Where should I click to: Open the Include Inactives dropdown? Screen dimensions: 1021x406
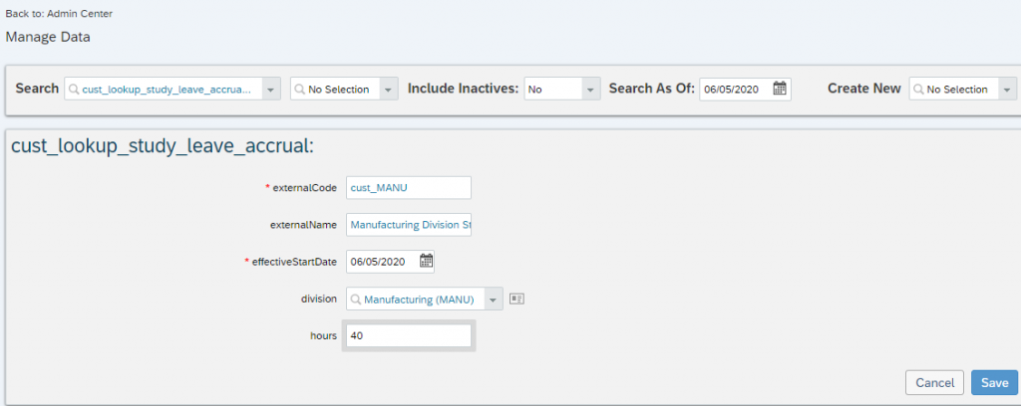click(x=590, y=90)
